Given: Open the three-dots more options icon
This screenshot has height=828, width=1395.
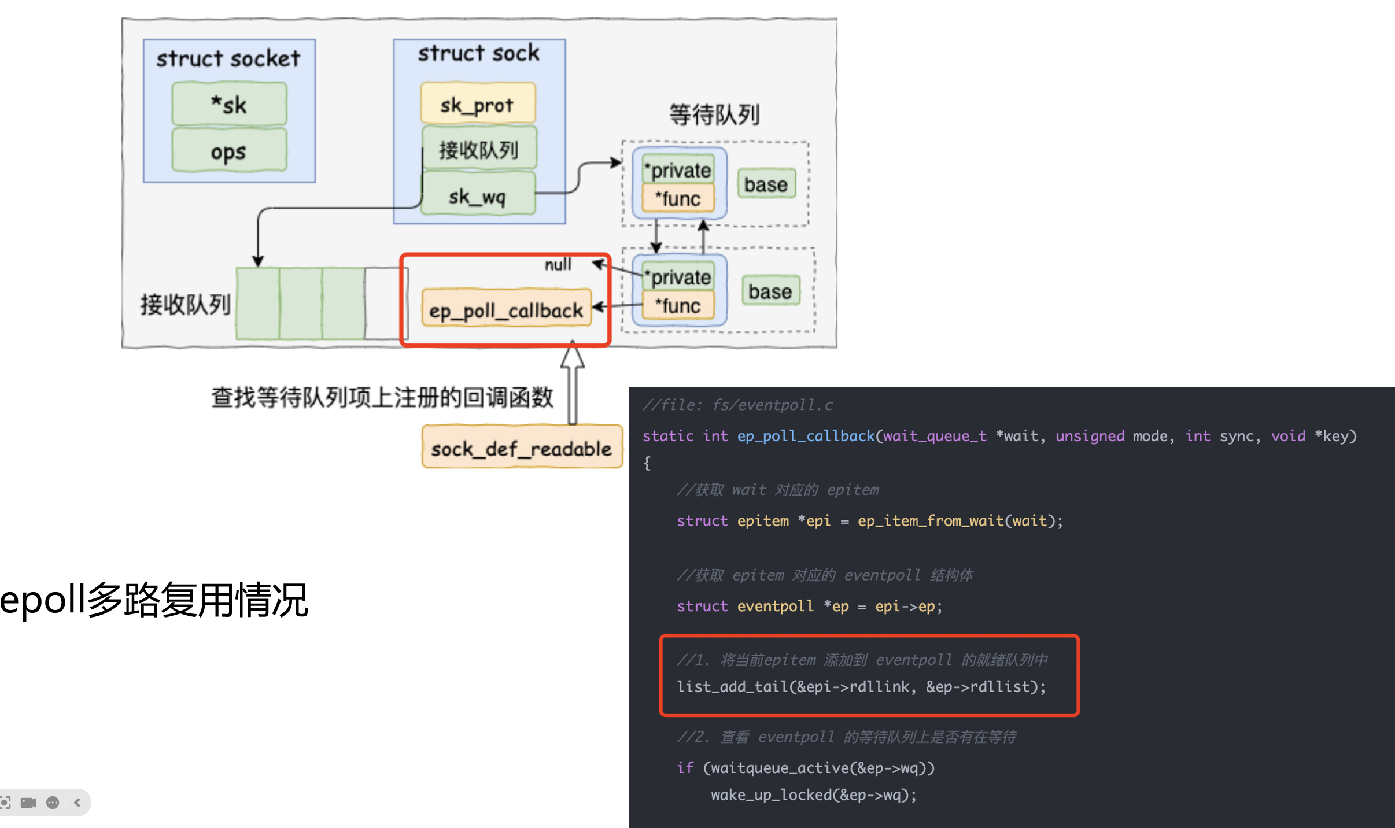Looking at the screenshot, I should [x=53, y=803].
